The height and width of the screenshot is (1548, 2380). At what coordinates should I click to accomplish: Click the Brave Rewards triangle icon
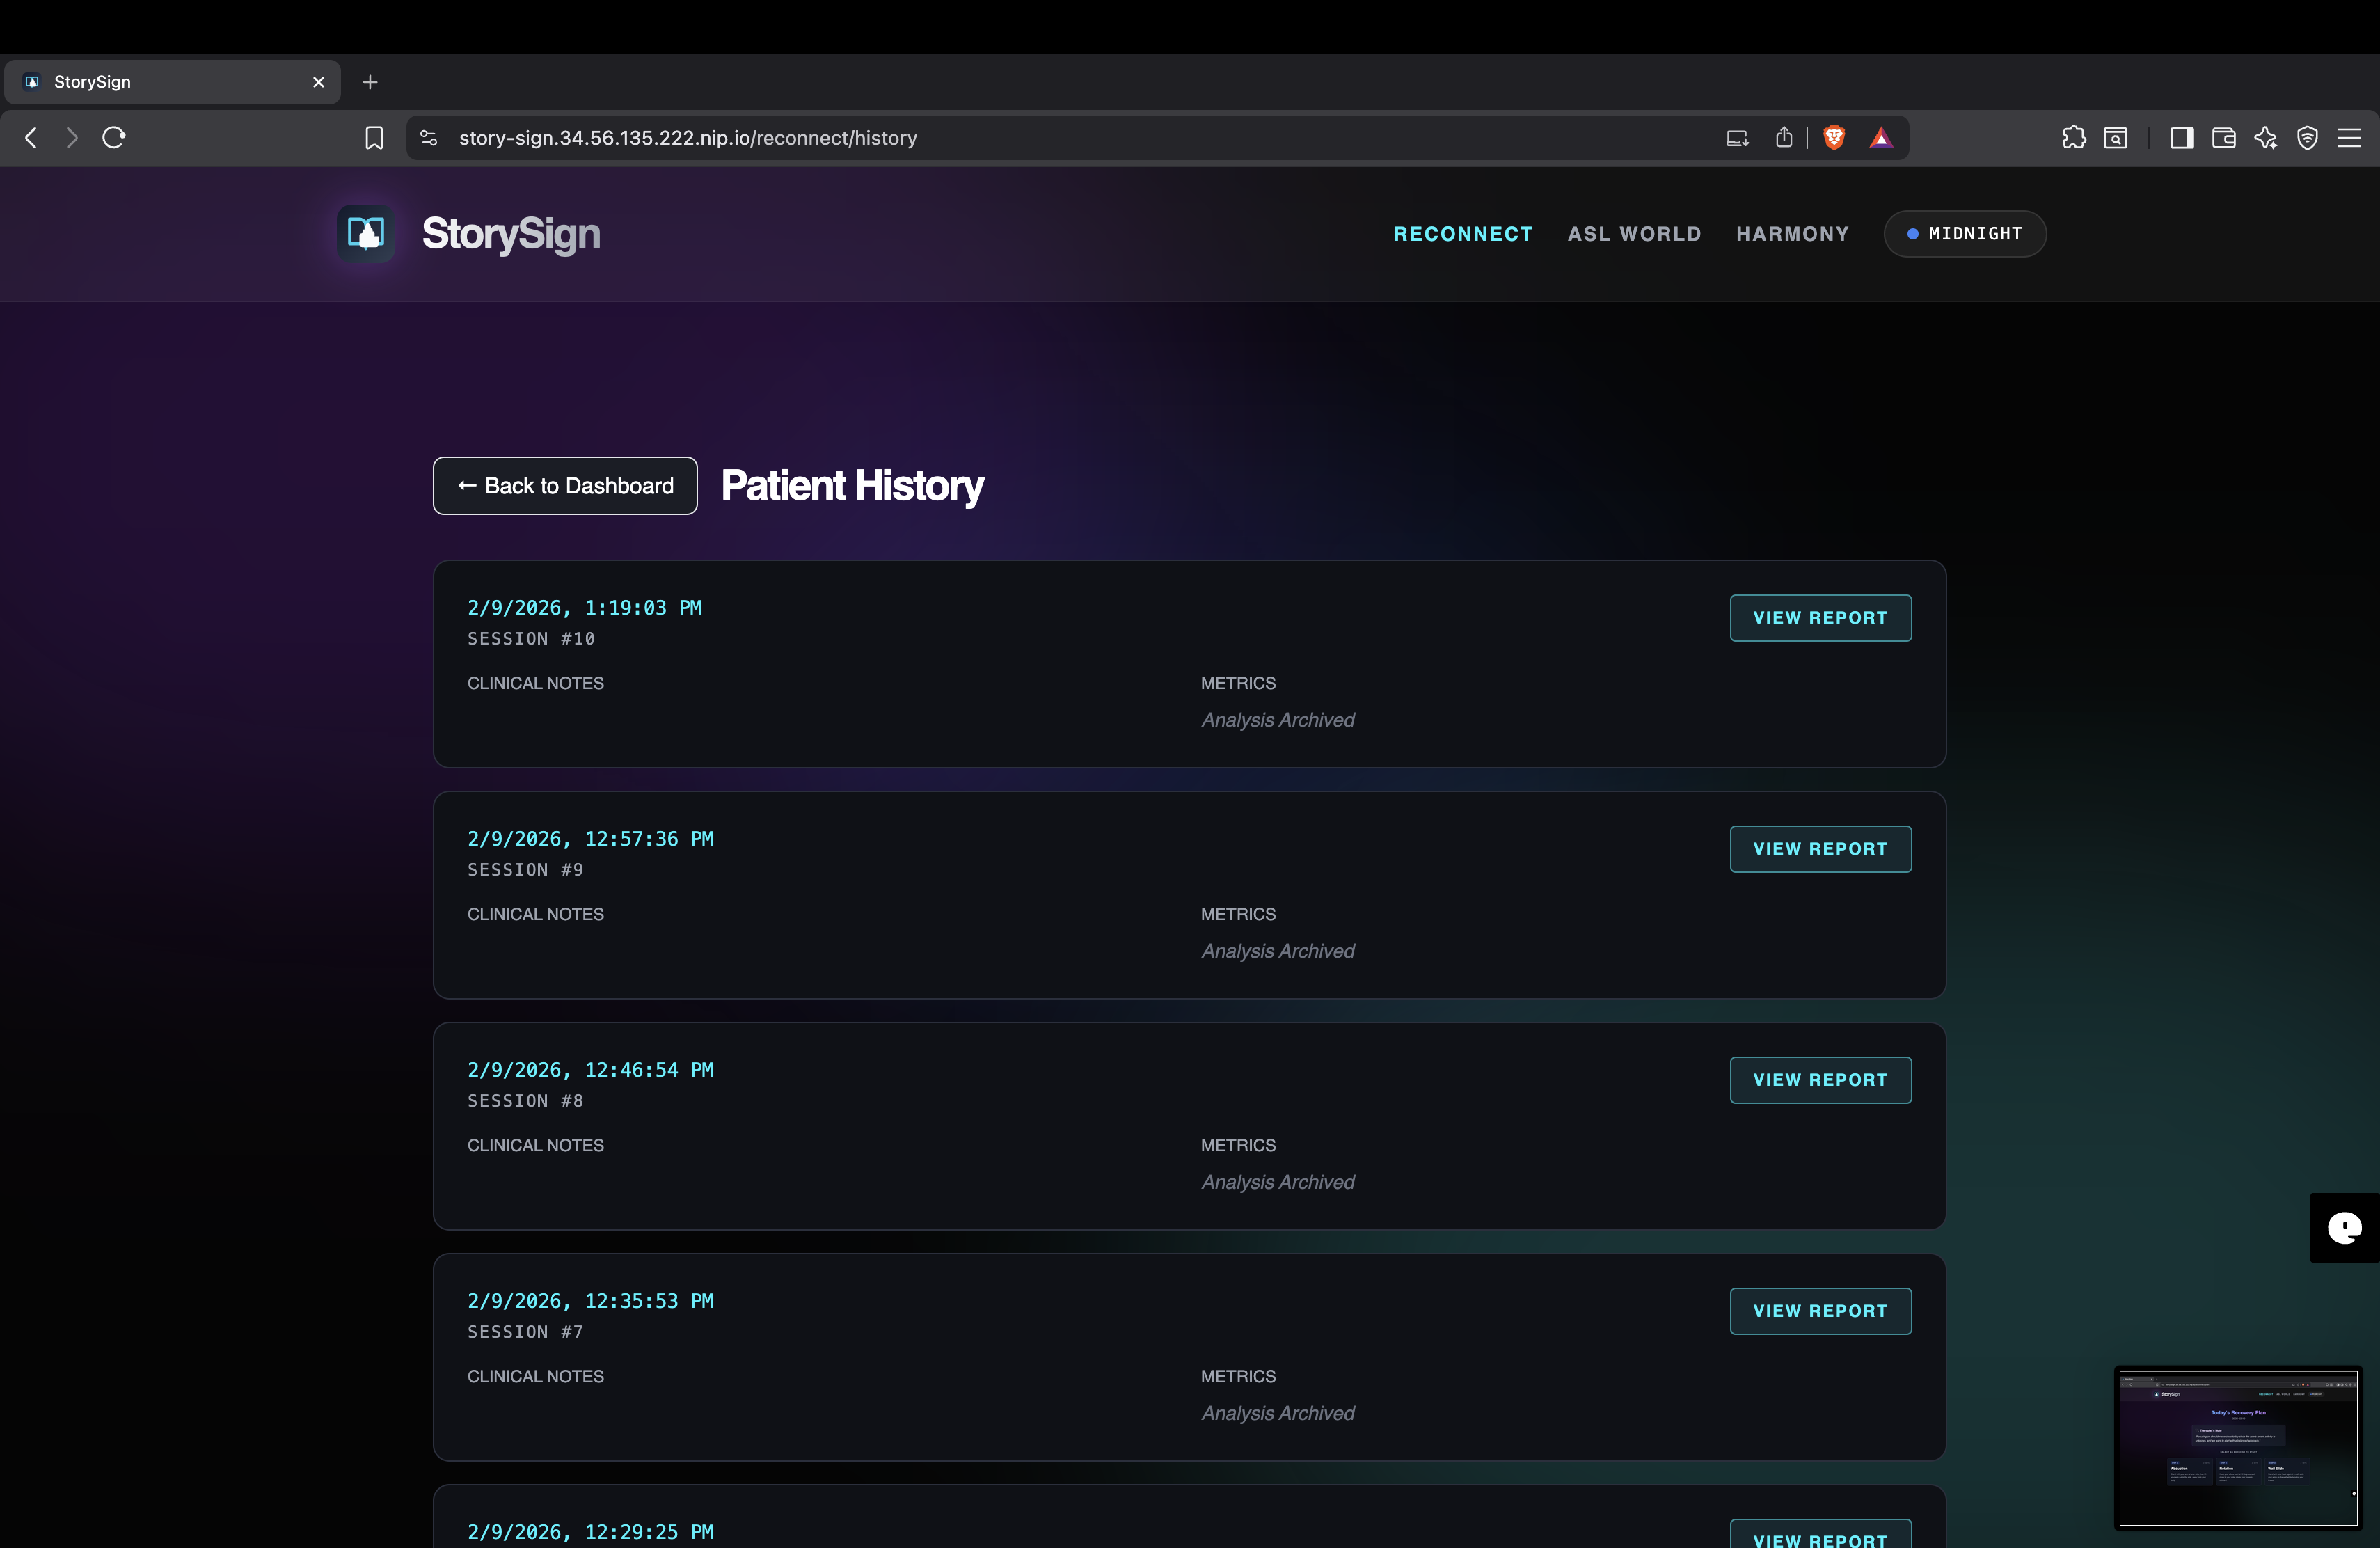1880,138
